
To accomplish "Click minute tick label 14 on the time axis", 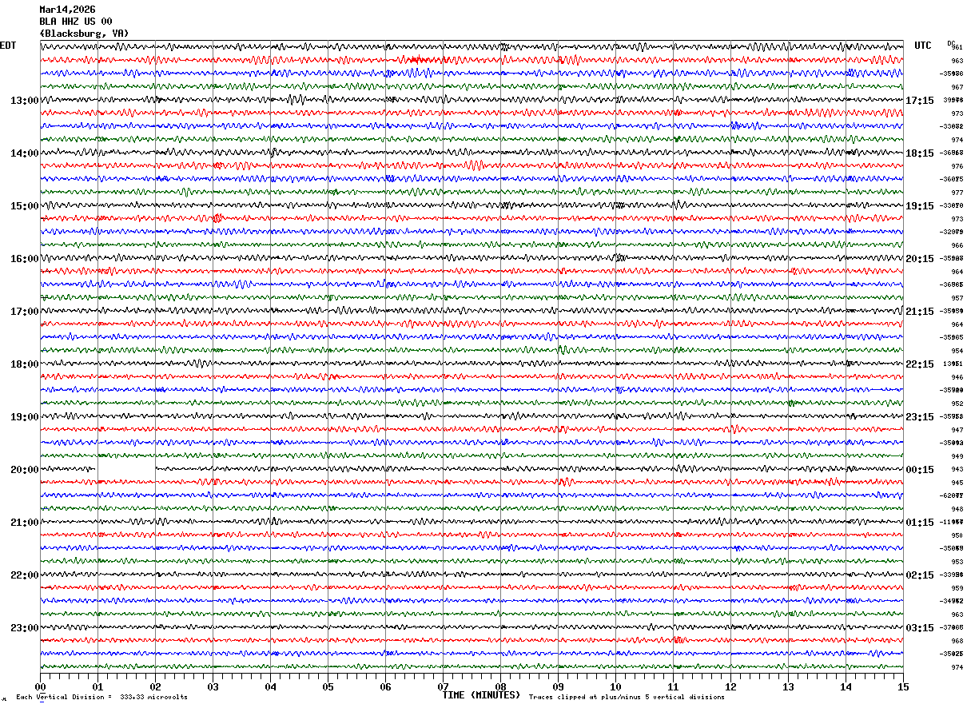I will (x=846, y=686).
